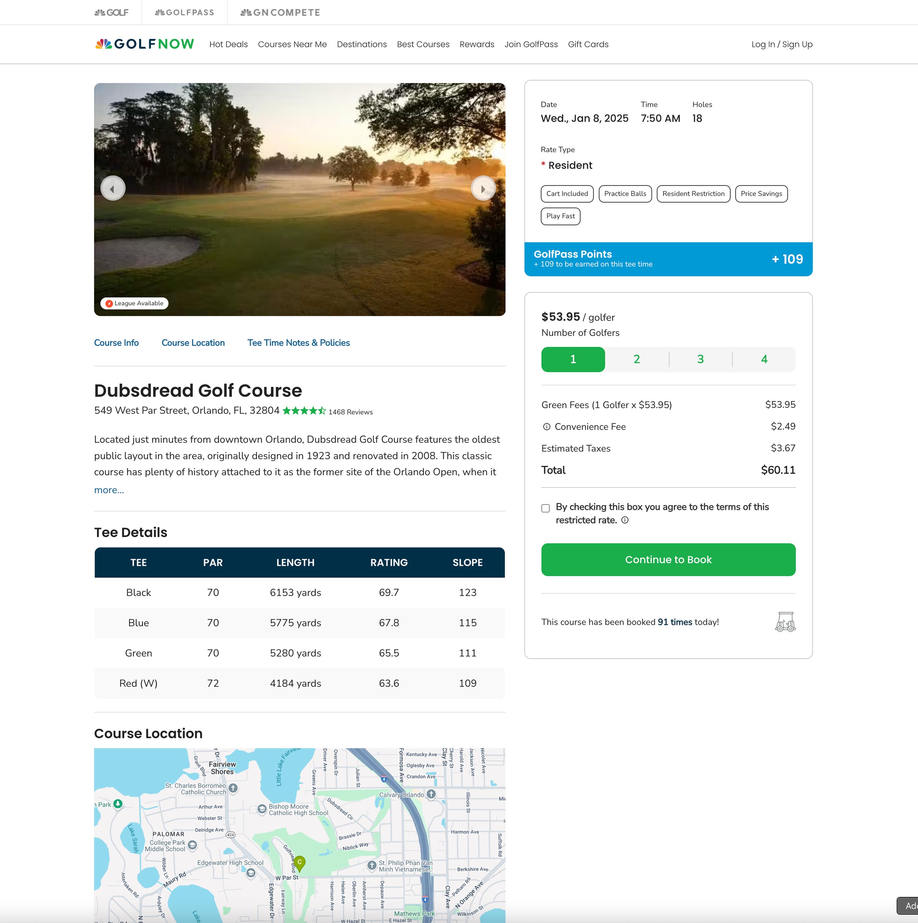Click the League Available badge
The height and width of the screenshot is (923, 918).
click(134, 303)
